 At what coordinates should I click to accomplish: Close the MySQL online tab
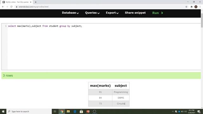coord(31,2)
